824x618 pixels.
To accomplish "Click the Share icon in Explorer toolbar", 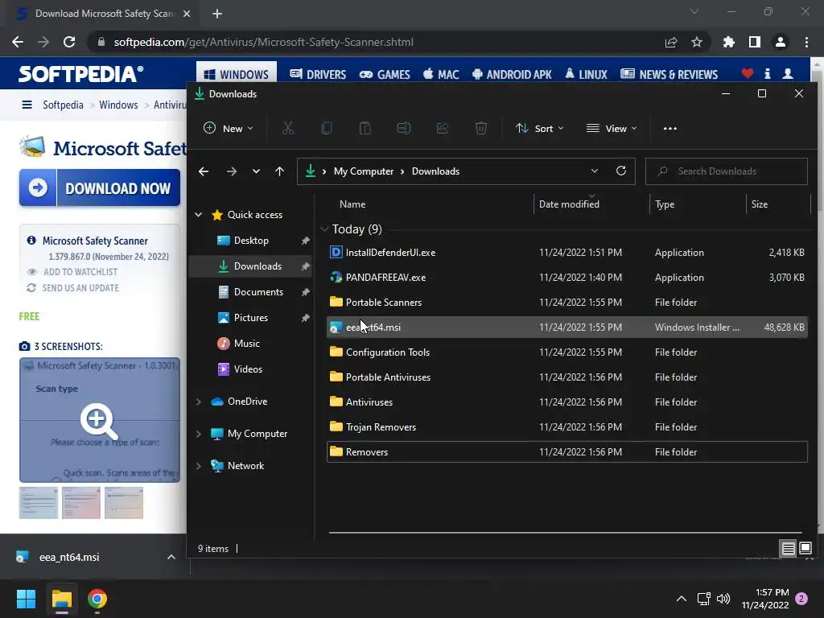I will click(443, 128).
